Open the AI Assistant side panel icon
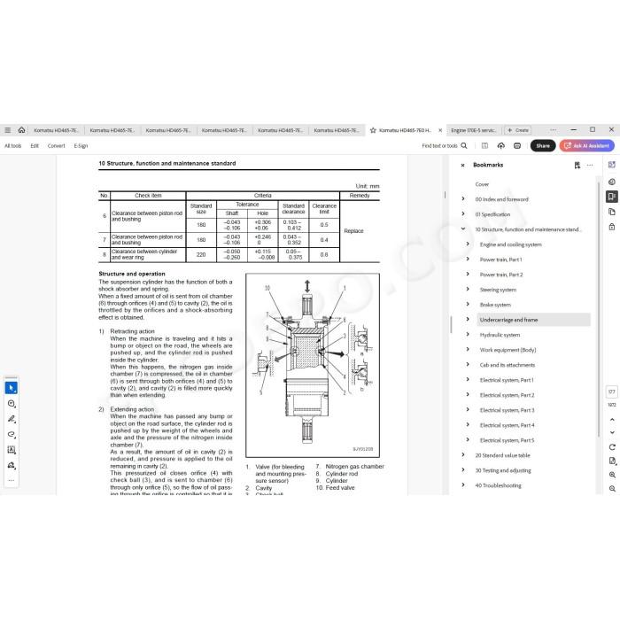The image size is (620, 620). coord(612,165)
